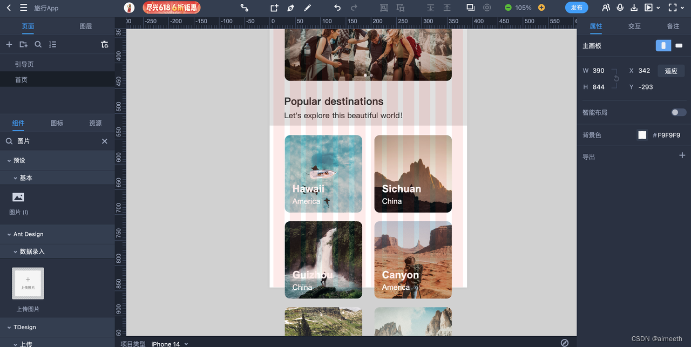Switch to the 页面 pages tab

pos(28,26)
